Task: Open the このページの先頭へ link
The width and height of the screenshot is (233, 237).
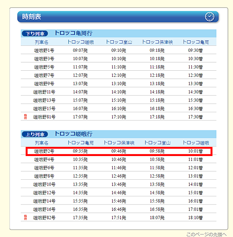Action: coord(207,234)
